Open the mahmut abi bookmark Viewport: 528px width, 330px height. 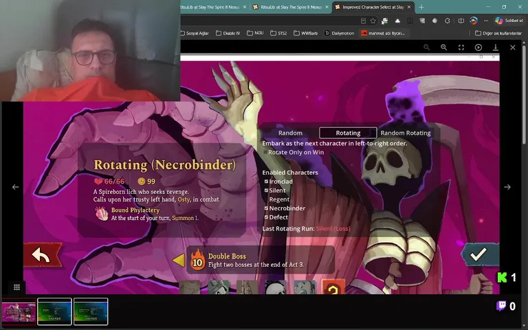tap(383, 33)
